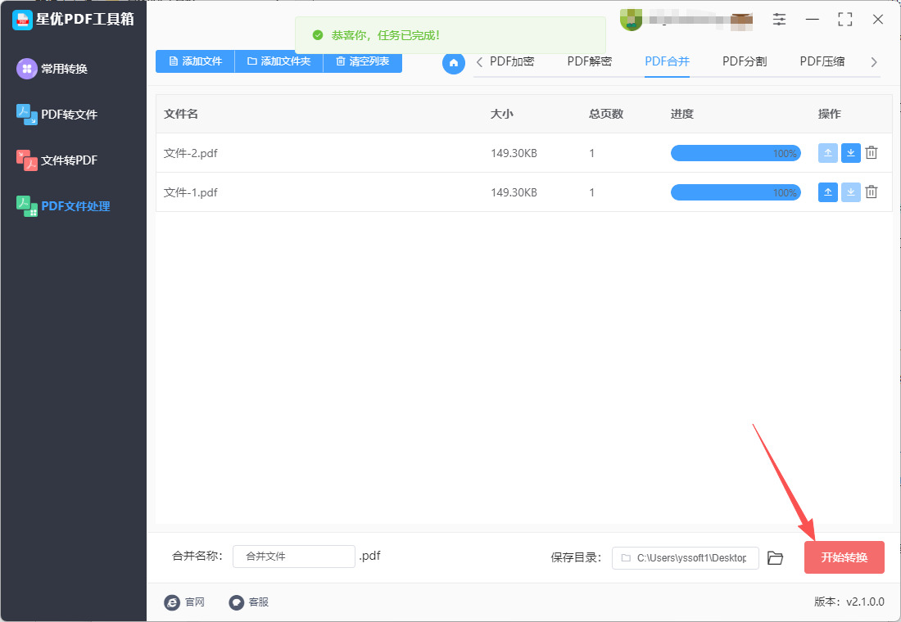Screen dimensions: 901x622
Task: Click the 版本: v2.1.0.0 version text
Action: tap(849, 602)
